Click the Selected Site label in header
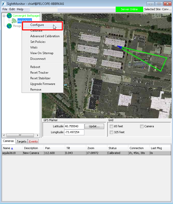The height and width of the screenshot is (204, 173). point(158,9)
